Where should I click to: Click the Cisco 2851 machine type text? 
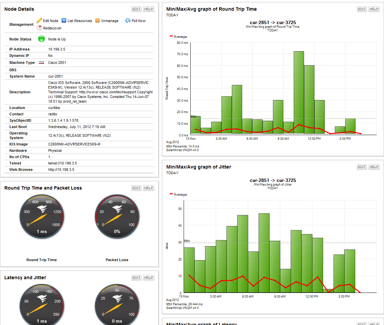tap(57, 63)
